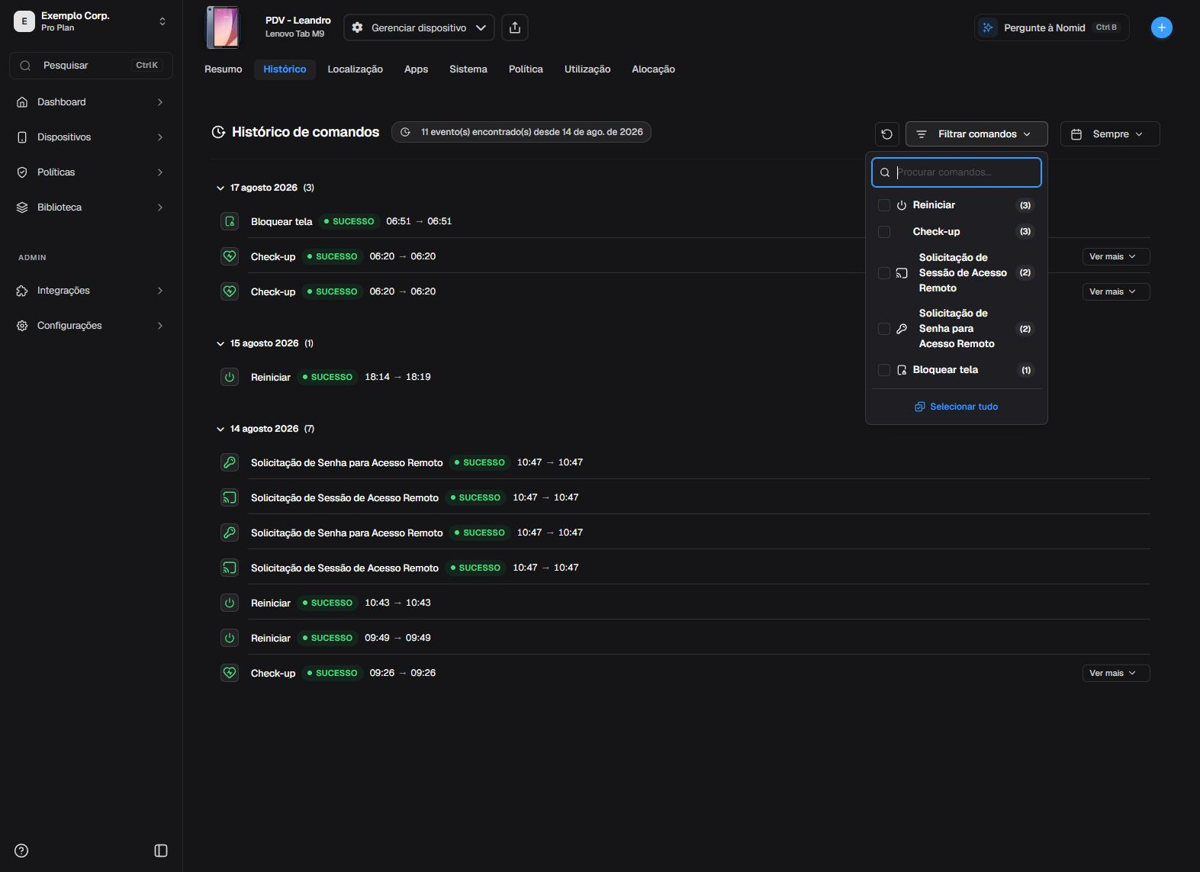Click the Integrações puzzle icon in sidebar
The image size is (1200, 872).
(22, 291)
